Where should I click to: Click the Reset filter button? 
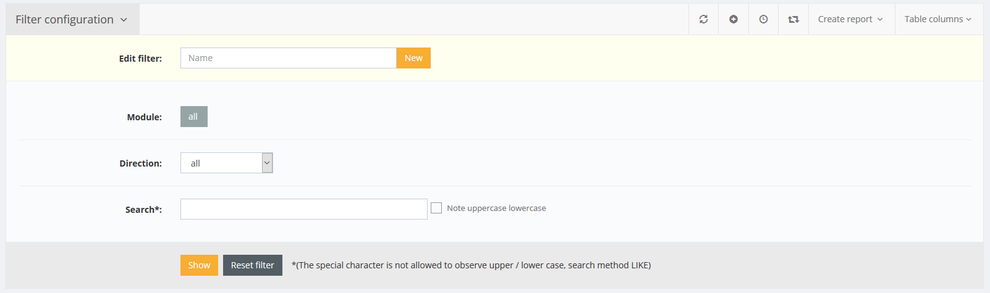(252, 265)
